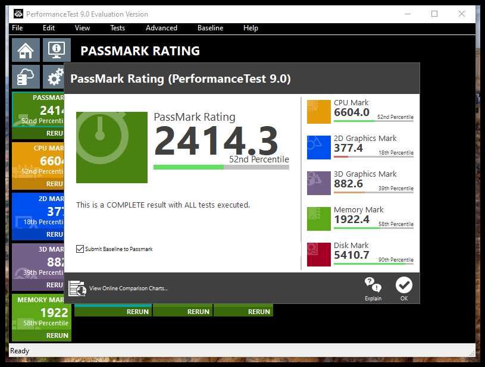The image size is (485, 367).
Task: Click the CPU Mark score 6604.0
Action: (352, 112)
